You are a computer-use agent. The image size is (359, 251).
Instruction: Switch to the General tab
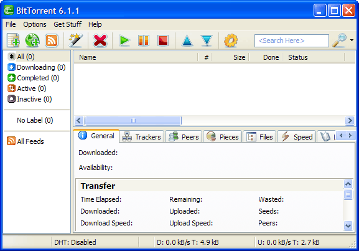[96, 136]
